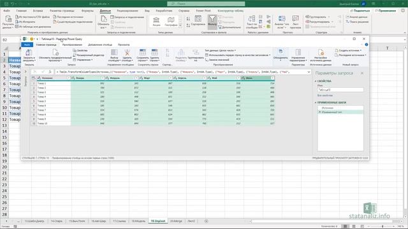Select the 20.Merge sheet tab

[x=176, y=221]
